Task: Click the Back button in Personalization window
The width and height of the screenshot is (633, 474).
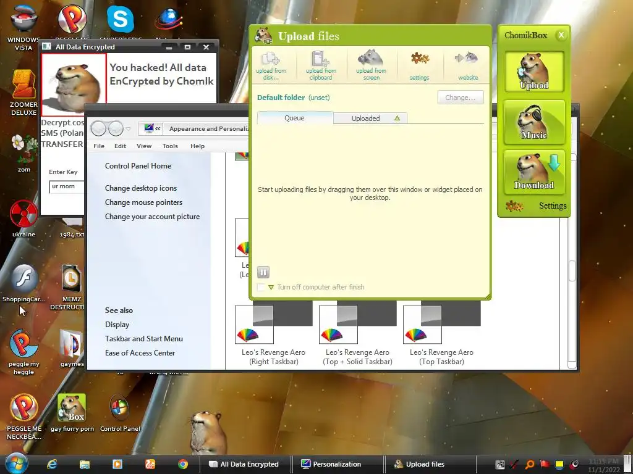Action: point(98,129)
